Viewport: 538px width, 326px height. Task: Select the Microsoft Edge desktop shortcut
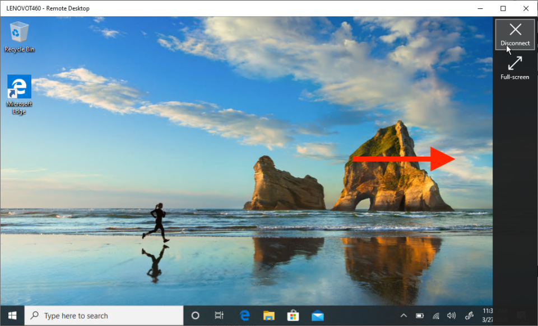point(19,95)
